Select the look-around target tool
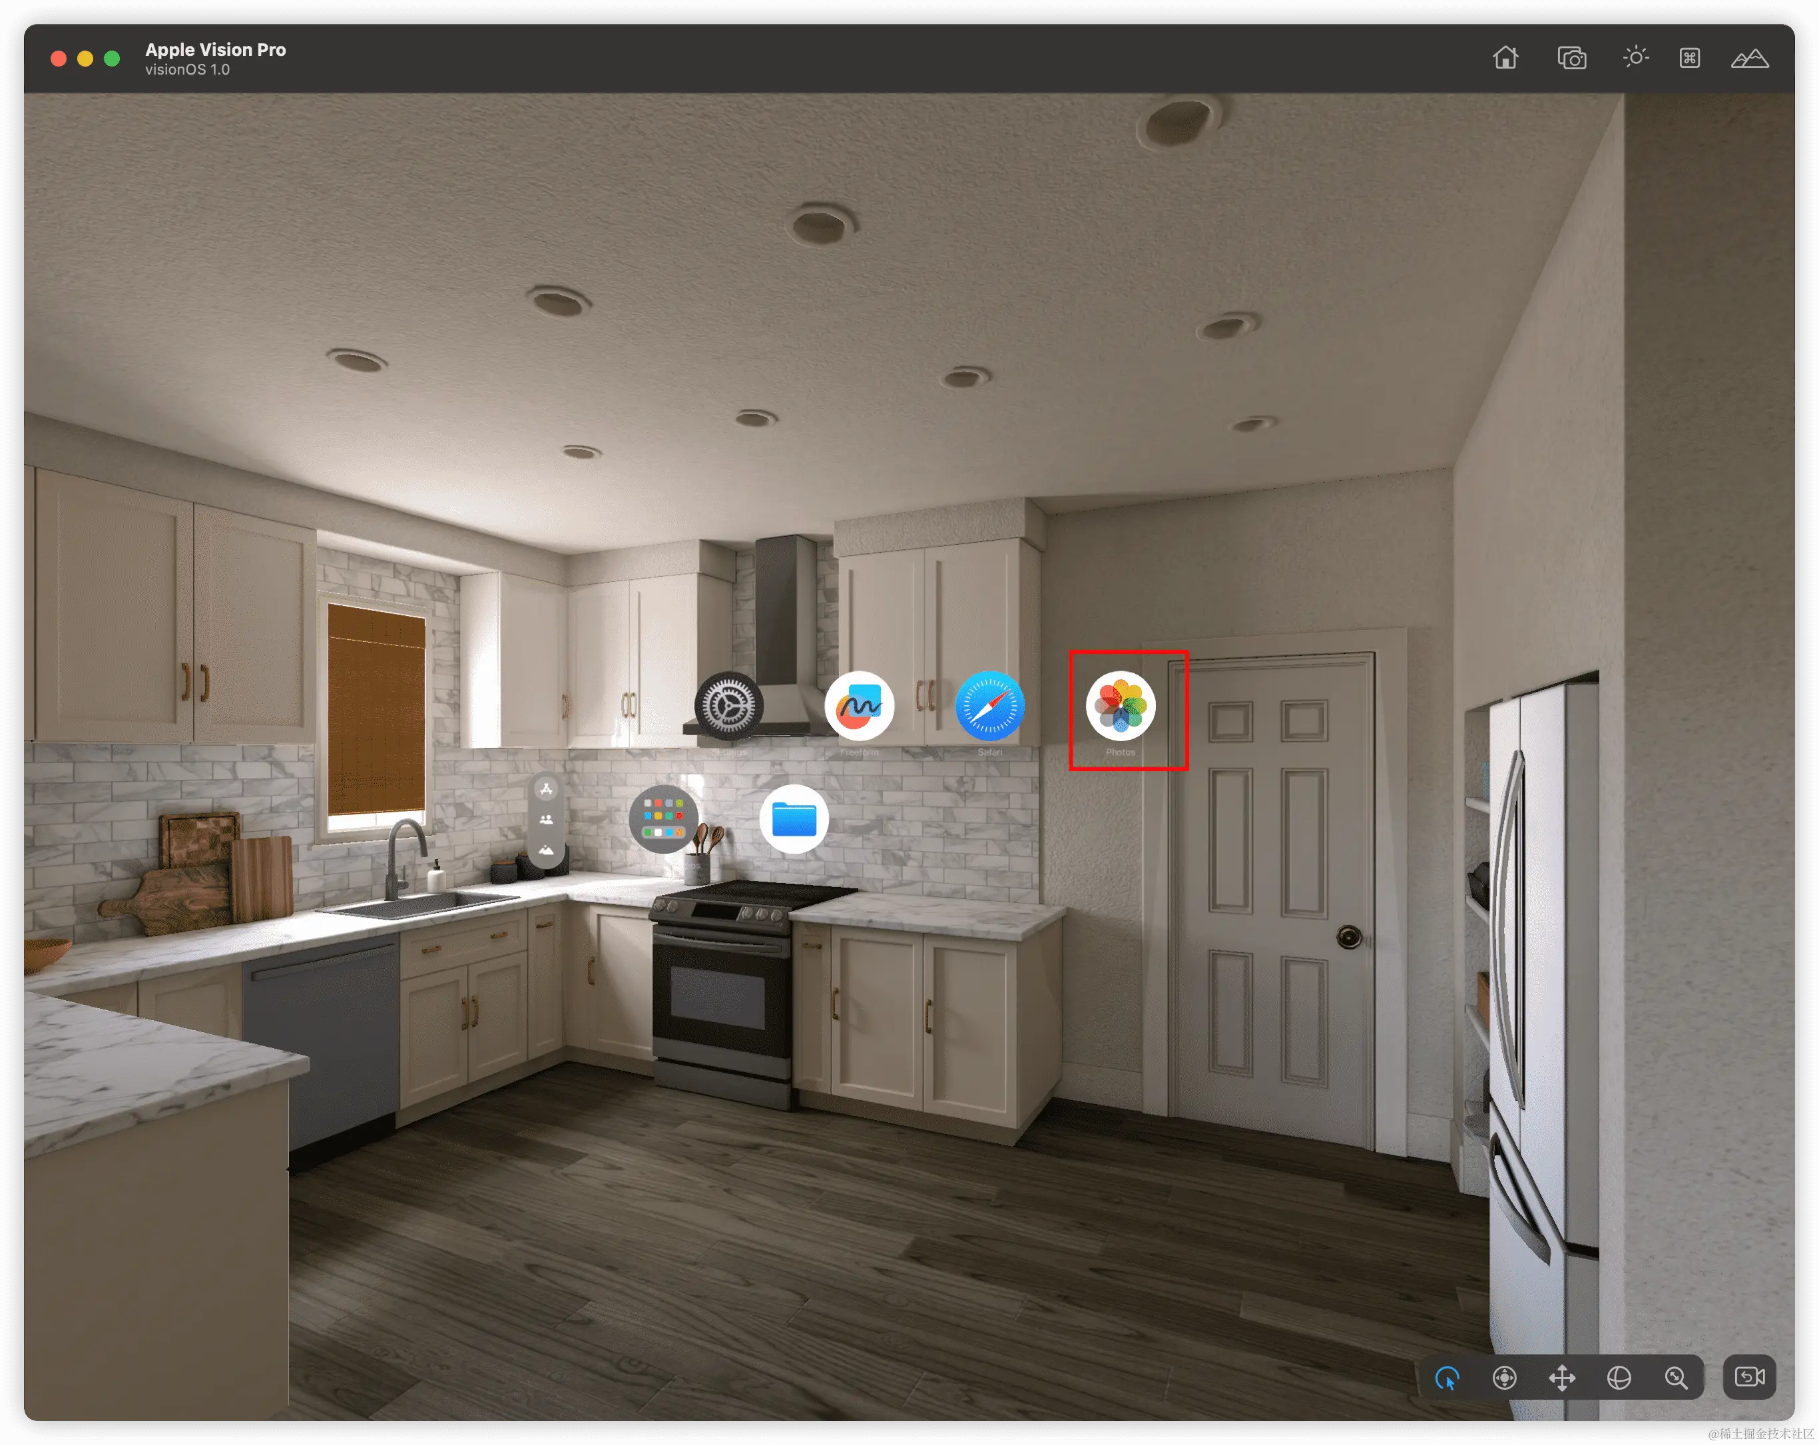This screenshot has height=1445, width=1819. pyautogui.click(x=1504, y=1378)
